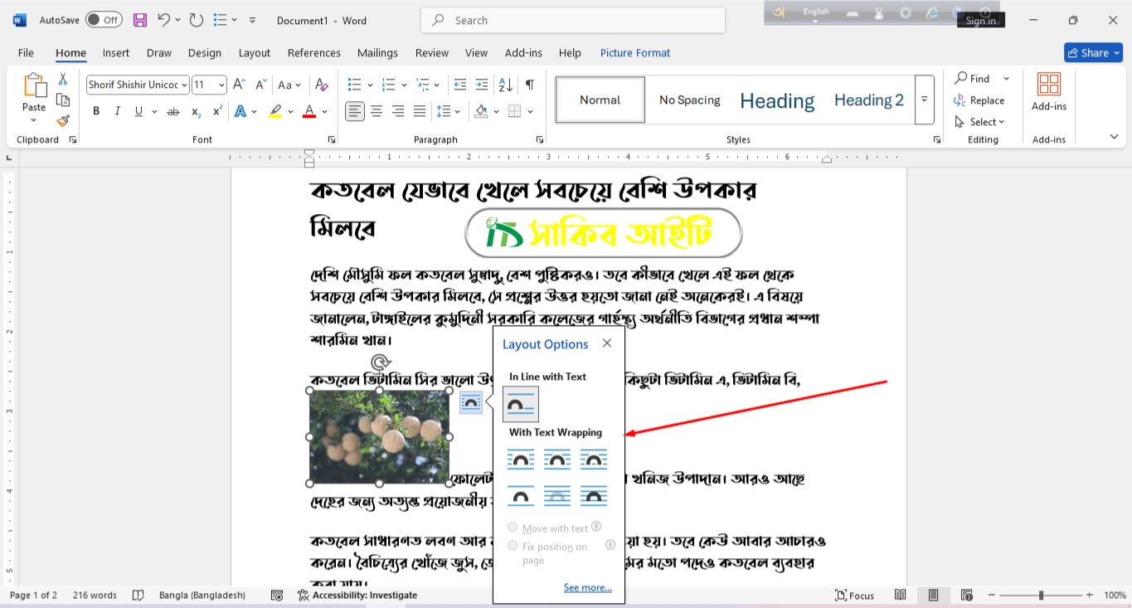Select the Strikethrough icon
Image resolution: width=1132 pixels, height=608 pixels.
[175, 110]
